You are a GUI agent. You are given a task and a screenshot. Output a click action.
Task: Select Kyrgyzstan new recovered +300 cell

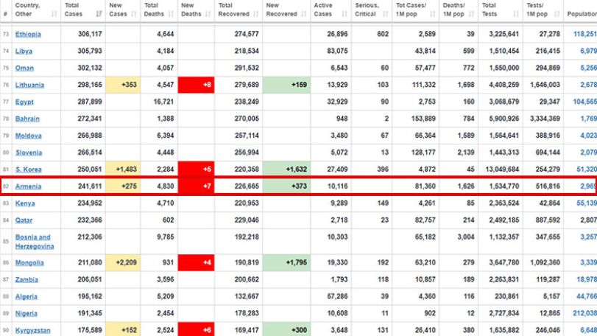point(286,329)
